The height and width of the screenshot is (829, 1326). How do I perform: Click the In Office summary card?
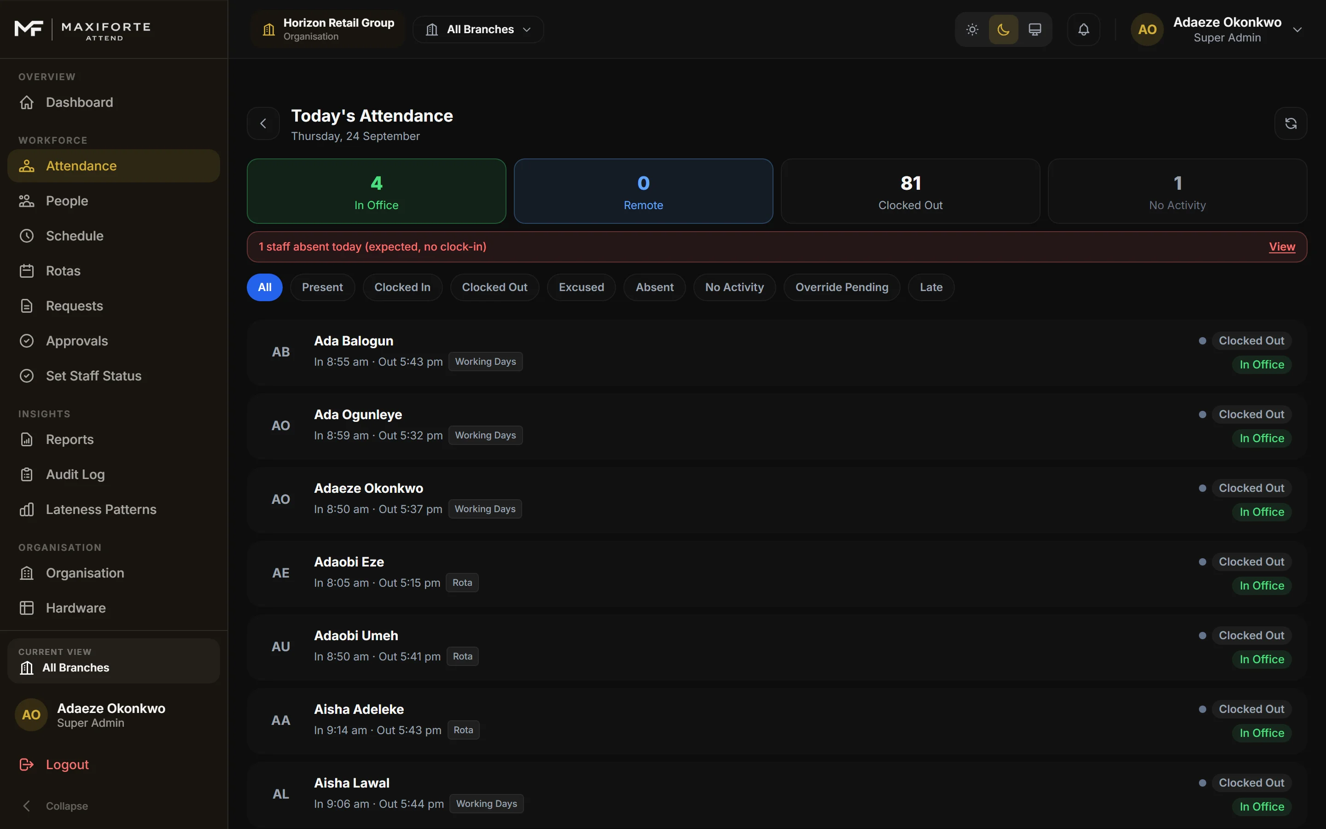click(377, 191)
